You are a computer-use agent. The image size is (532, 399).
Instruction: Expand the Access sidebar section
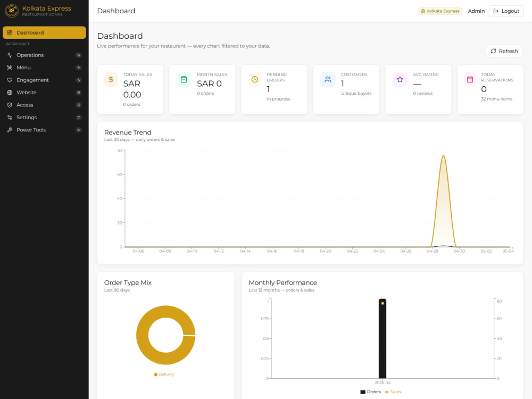pos(44,105)
